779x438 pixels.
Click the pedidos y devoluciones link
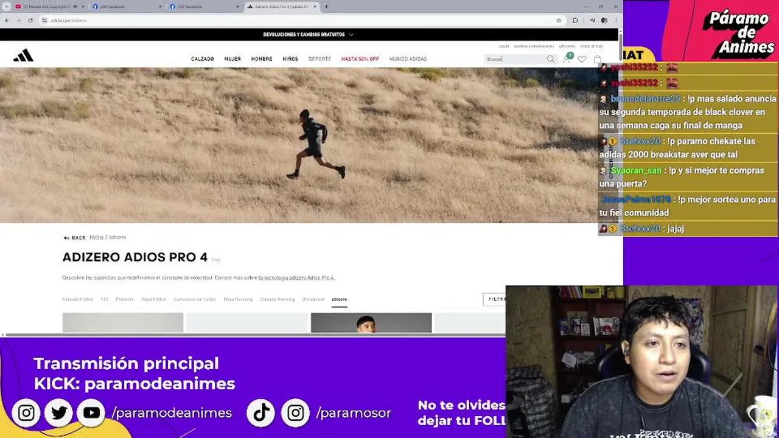tap(534, 46)
